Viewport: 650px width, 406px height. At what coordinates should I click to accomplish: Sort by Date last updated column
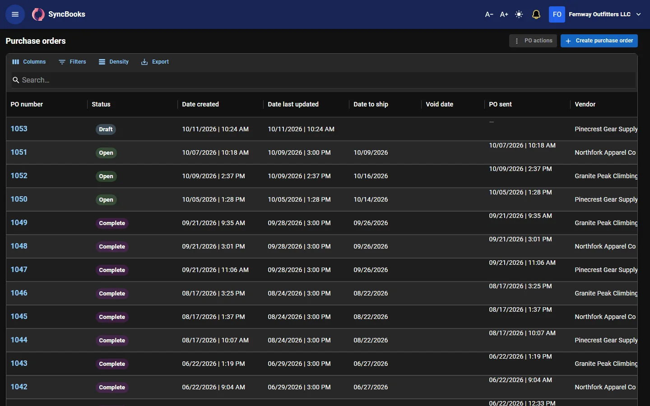(293, 104)
